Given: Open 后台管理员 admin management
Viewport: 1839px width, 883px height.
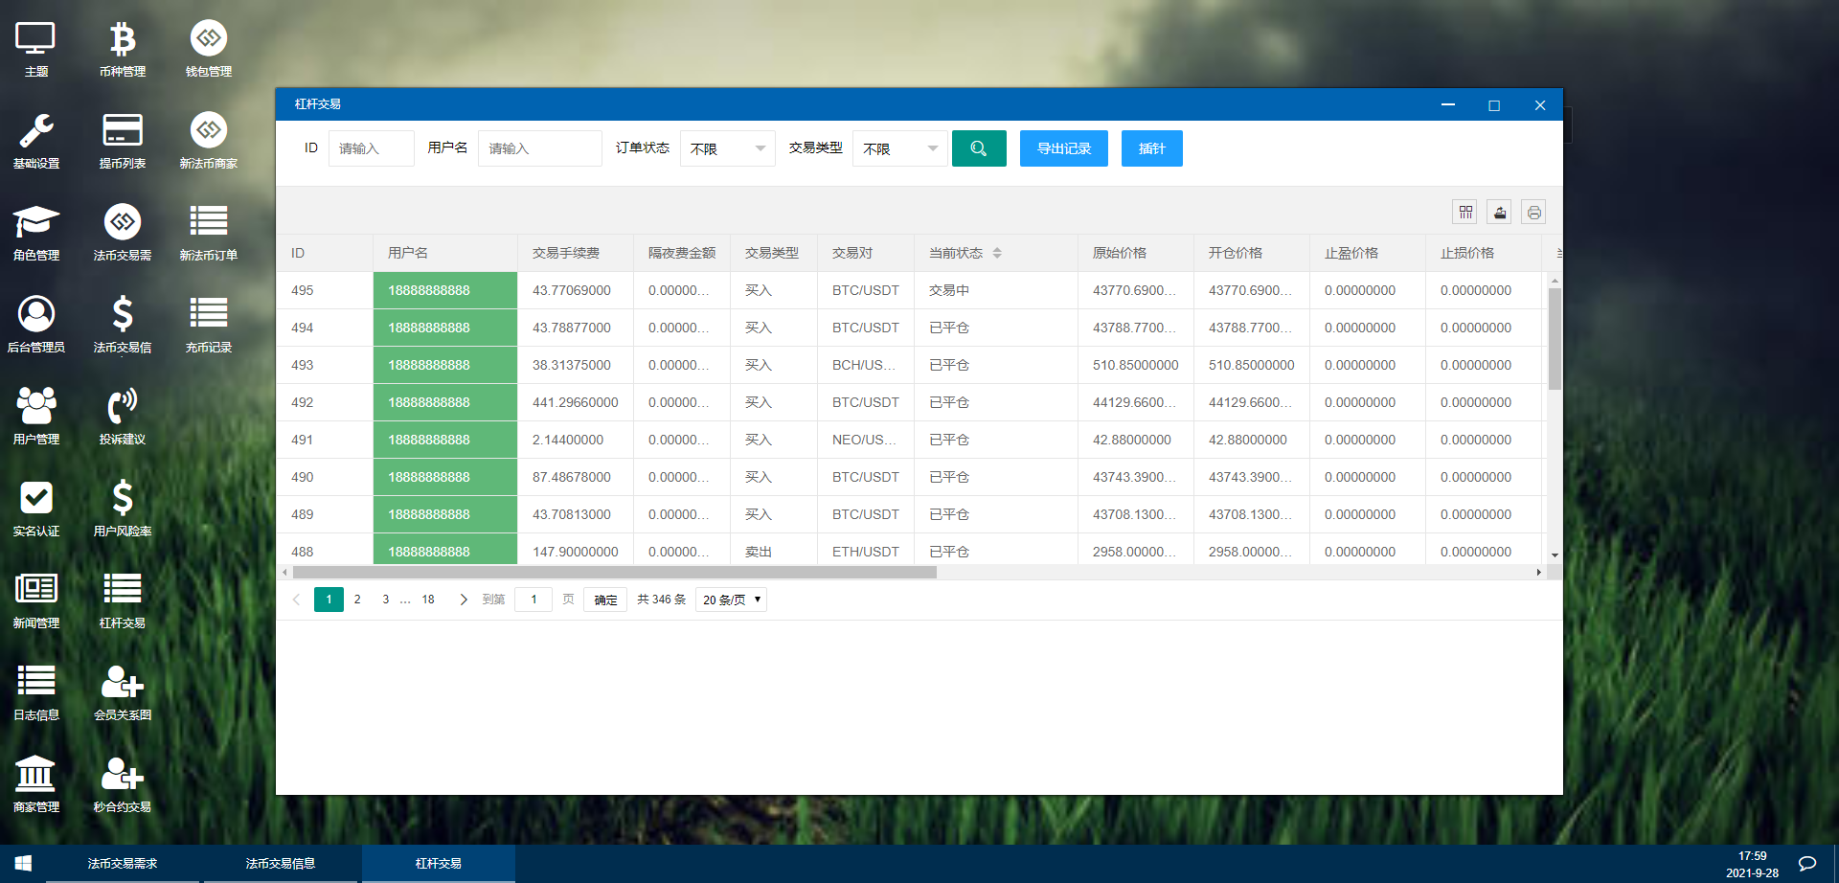Looking at the screenshot, I should click(35, 323).
